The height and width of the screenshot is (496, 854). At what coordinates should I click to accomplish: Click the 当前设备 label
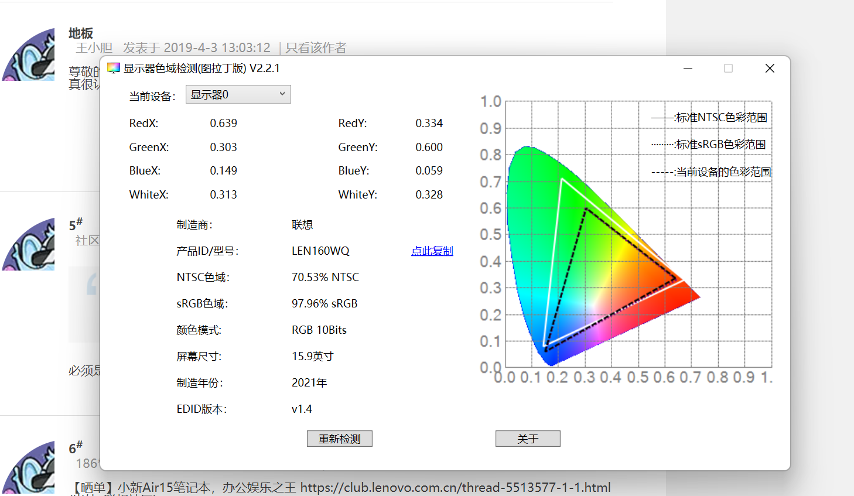[152, 96]
